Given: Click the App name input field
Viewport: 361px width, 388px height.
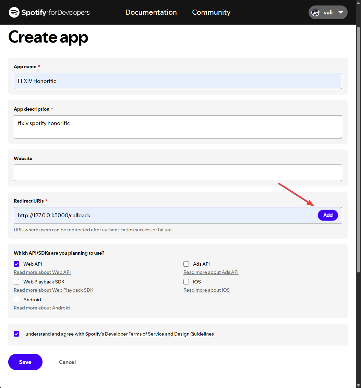Looking at the screenshot, I should tap(178, 81).
